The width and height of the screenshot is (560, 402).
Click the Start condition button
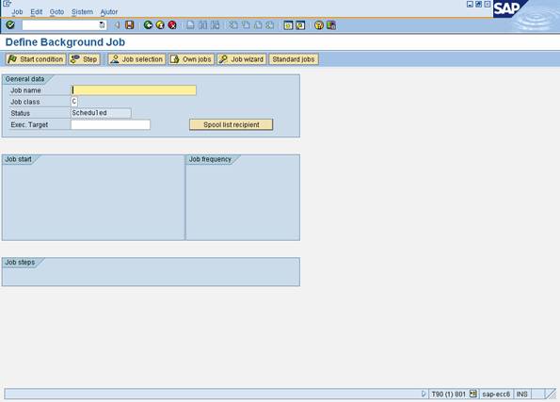click(36, 59)
